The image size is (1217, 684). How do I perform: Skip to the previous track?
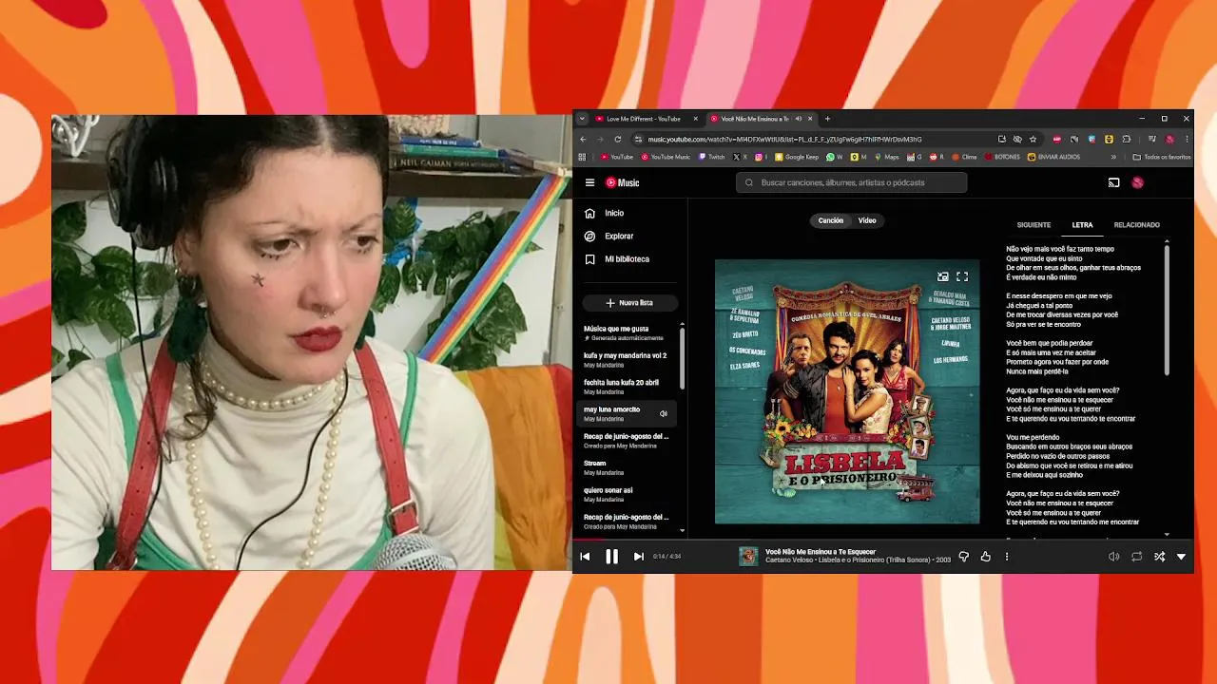pos(585,557)
